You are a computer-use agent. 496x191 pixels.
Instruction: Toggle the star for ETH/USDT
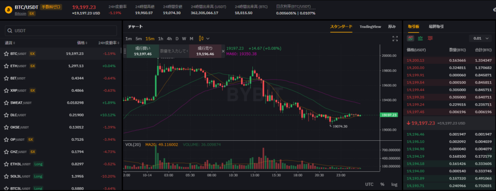(x=6, y=66)
